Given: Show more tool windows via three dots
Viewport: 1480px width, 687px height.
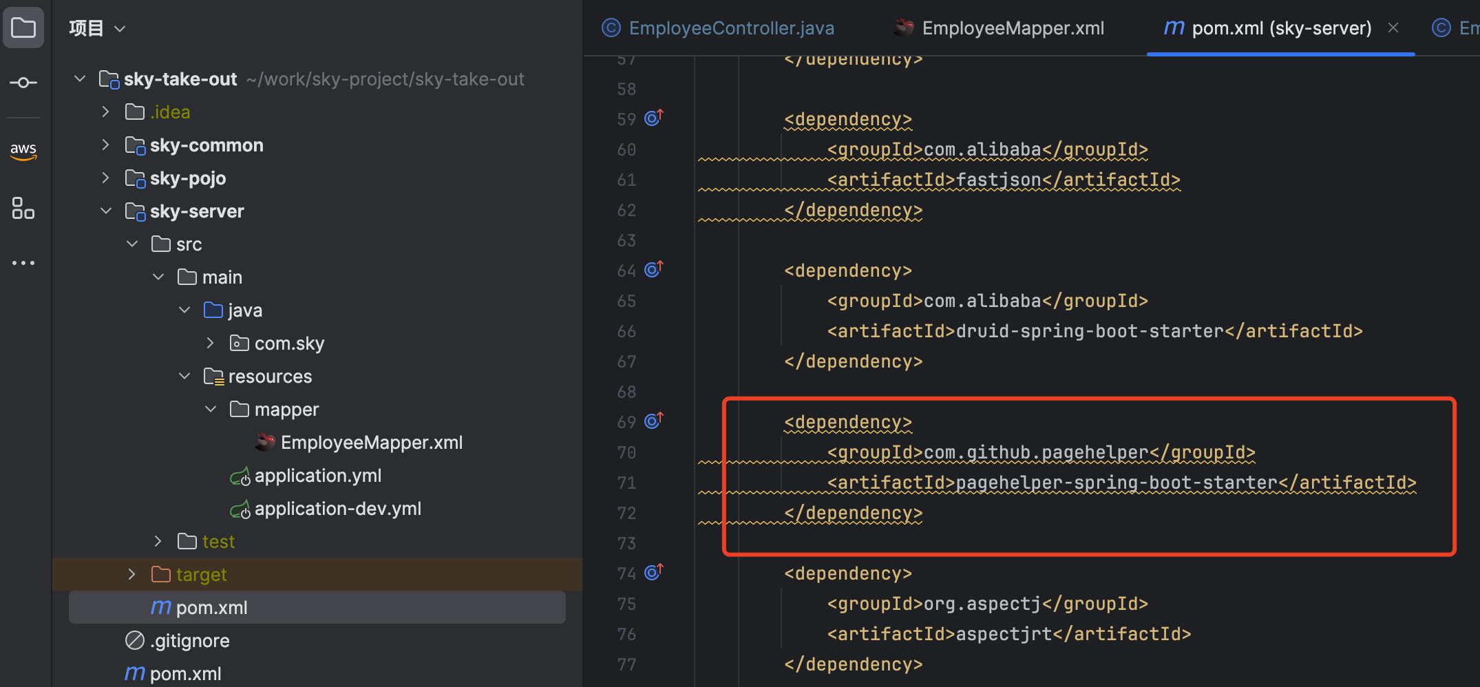Looking at the screenshot, I should coord(23,263).
